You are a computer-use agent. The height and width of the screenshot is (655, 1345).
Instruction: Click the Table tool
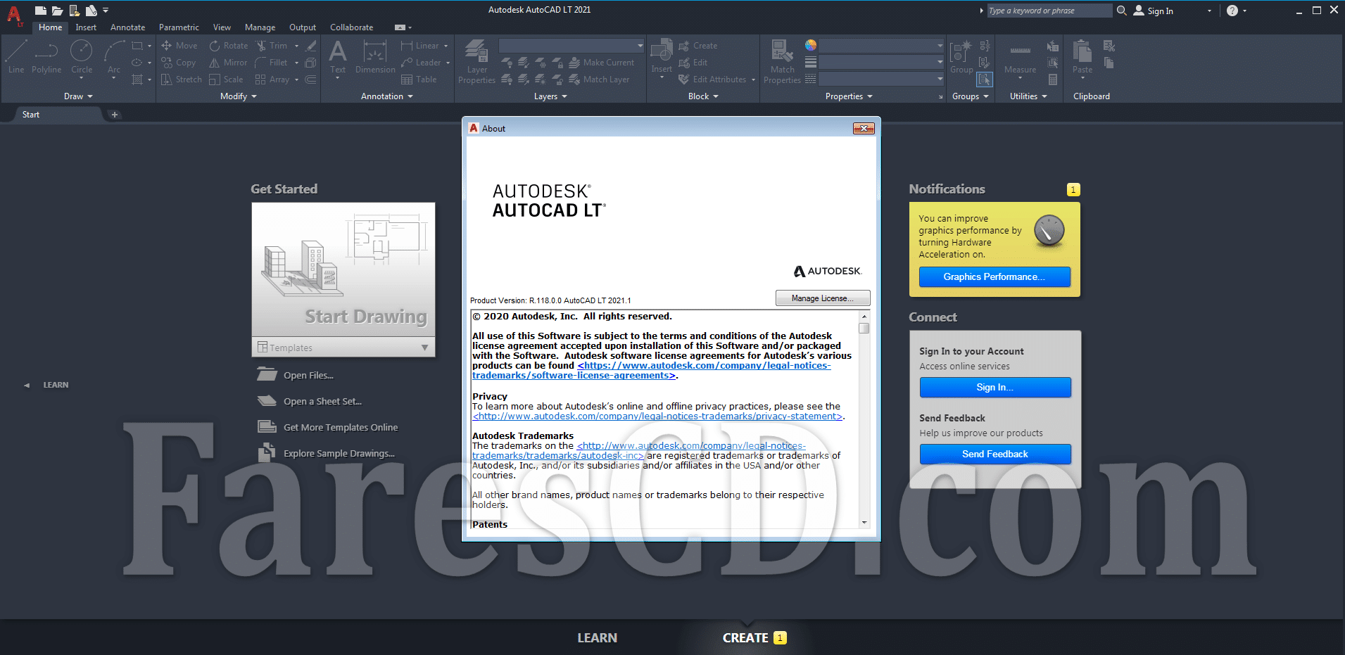(x=419, y=80)
